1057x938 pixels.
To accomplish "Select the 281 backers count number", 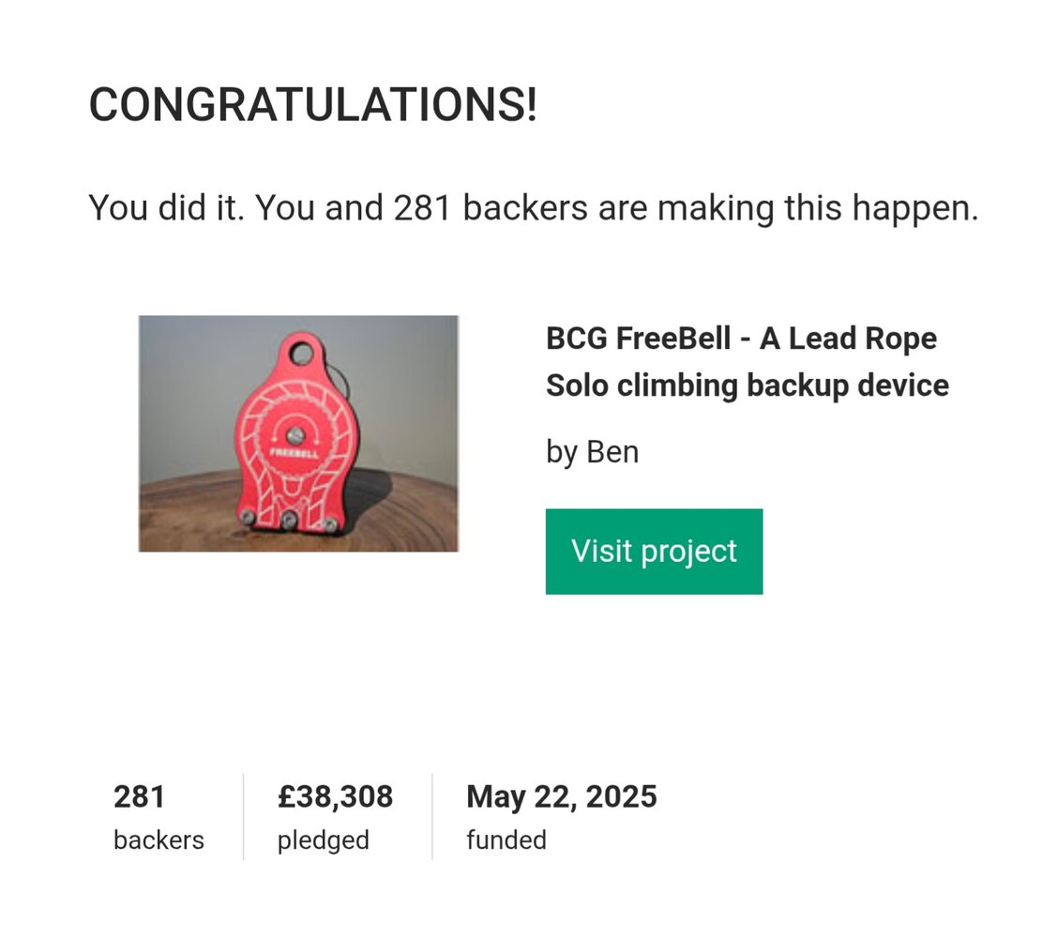I will click(139, 797).
